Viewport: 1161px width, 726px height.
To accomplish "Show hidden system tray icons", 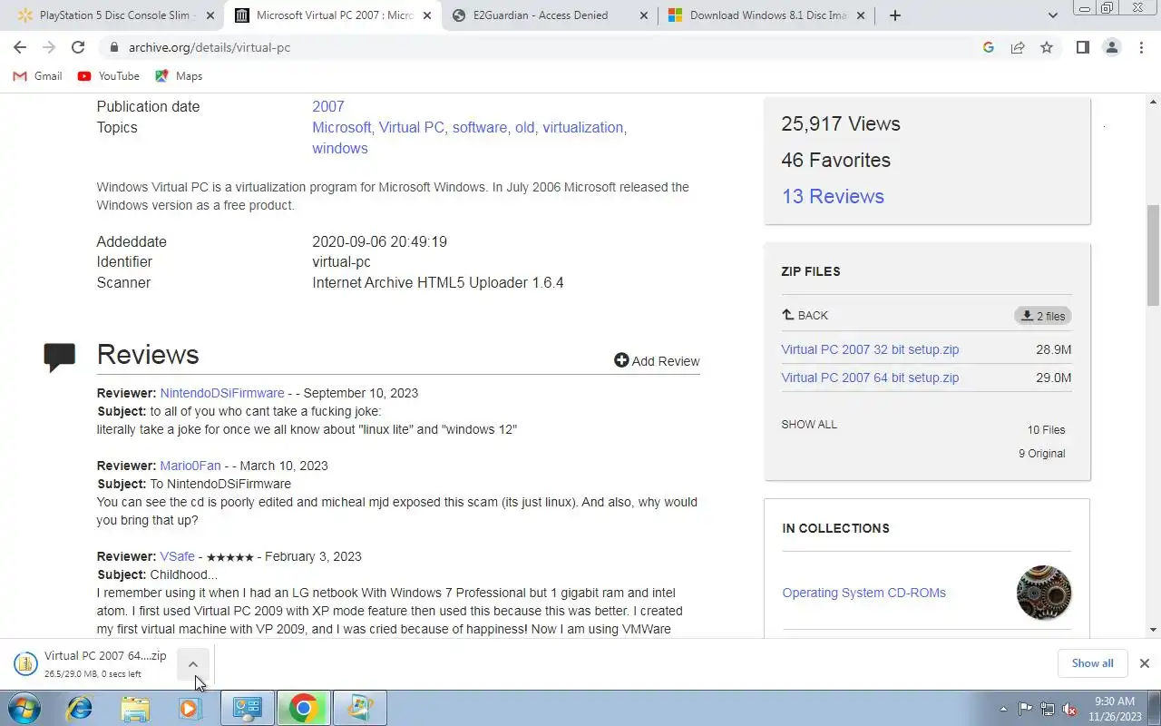I will [x=1003, y=709].
